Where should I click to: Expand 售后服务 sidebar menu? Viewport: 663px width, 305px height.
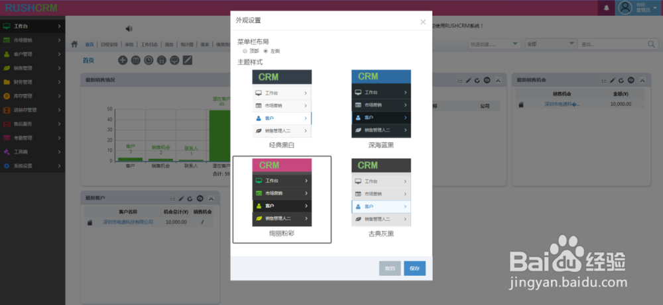pyautogui.click(x=32, y=124)
